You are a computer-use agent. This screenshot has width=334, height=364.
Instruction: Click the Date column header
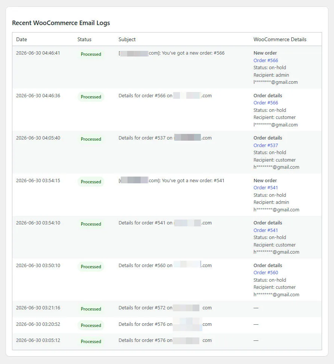22,39
